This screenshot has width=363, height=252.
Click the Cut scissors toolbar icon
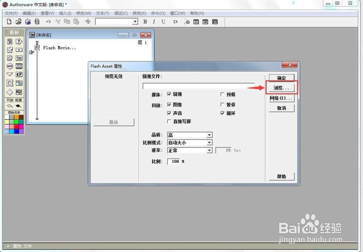(58, 21)
